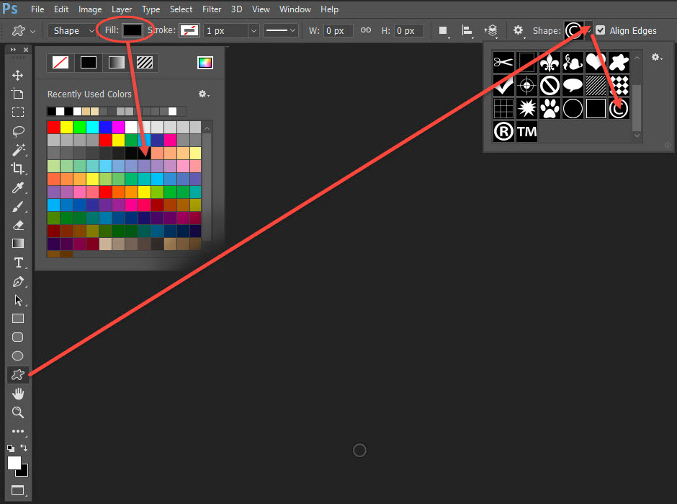Open path operations menu

[x=444, y=31]
